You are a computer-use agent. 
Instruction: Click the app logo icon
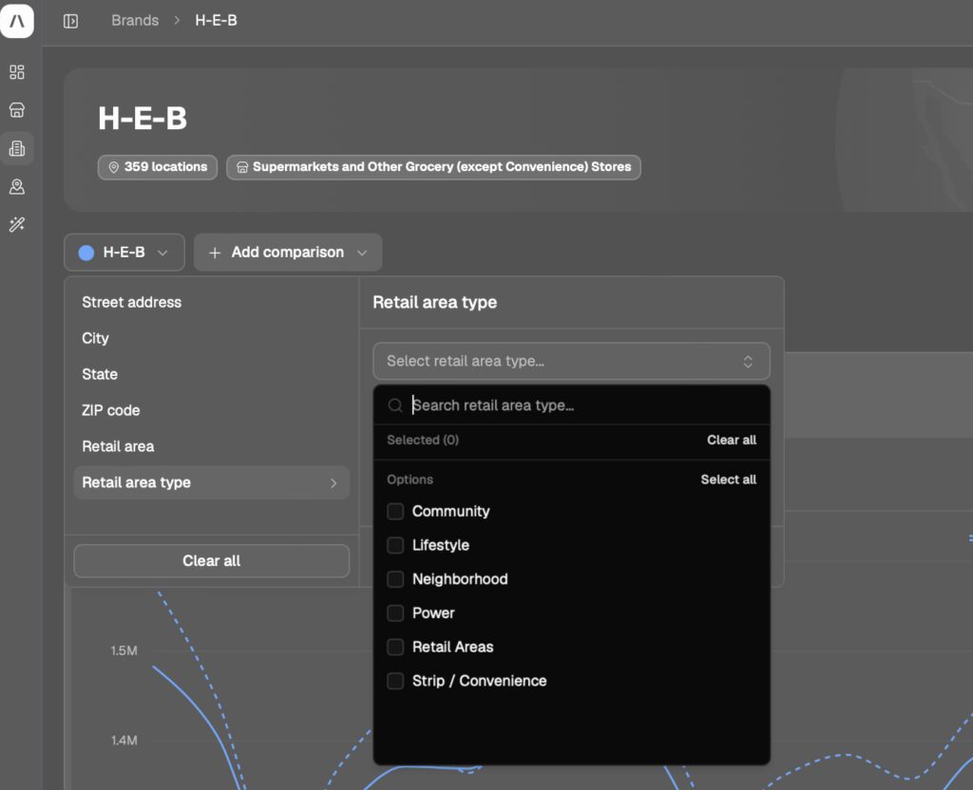(17, 21)
